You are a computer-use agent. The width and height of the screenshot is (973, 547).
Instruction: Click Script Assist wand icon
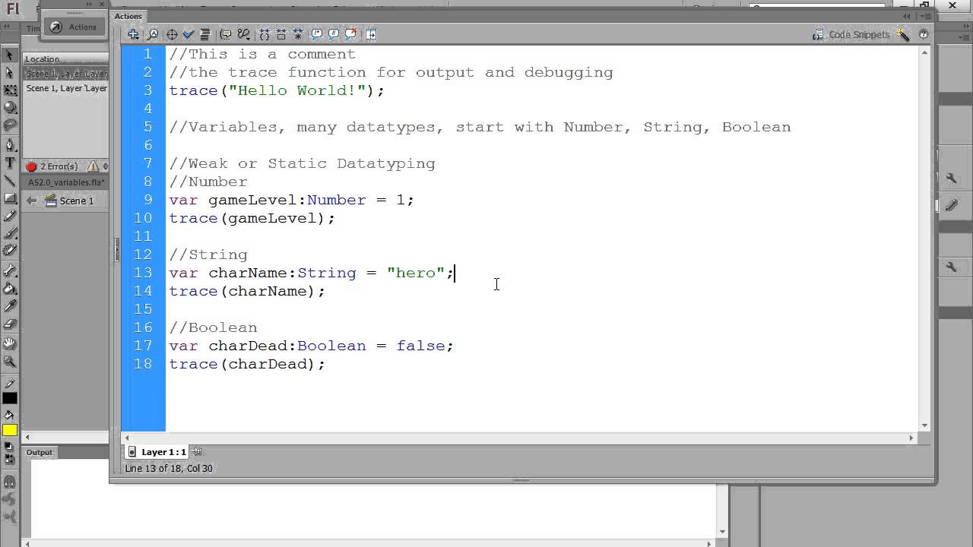903,34
